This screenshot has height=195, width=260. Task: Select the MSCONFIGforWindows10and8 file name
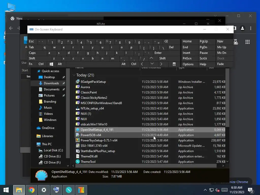pyautogui.click(x=101, y=103)
